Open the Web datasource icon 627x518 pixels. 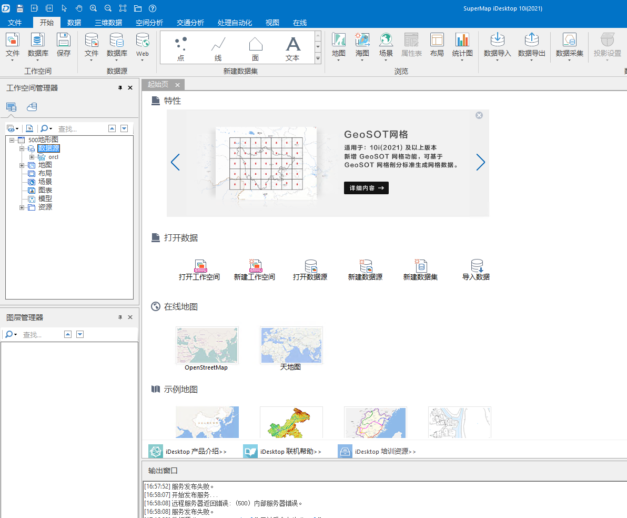tap(143, 46)
